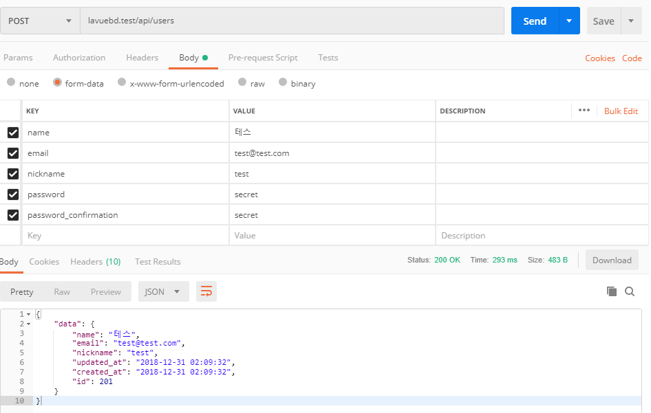Click the blue Send button

[535, 21]
